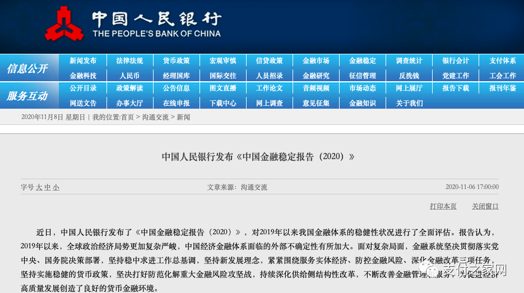Go to 网上调查 link
The image size is (524, 293).
(270, 103)
